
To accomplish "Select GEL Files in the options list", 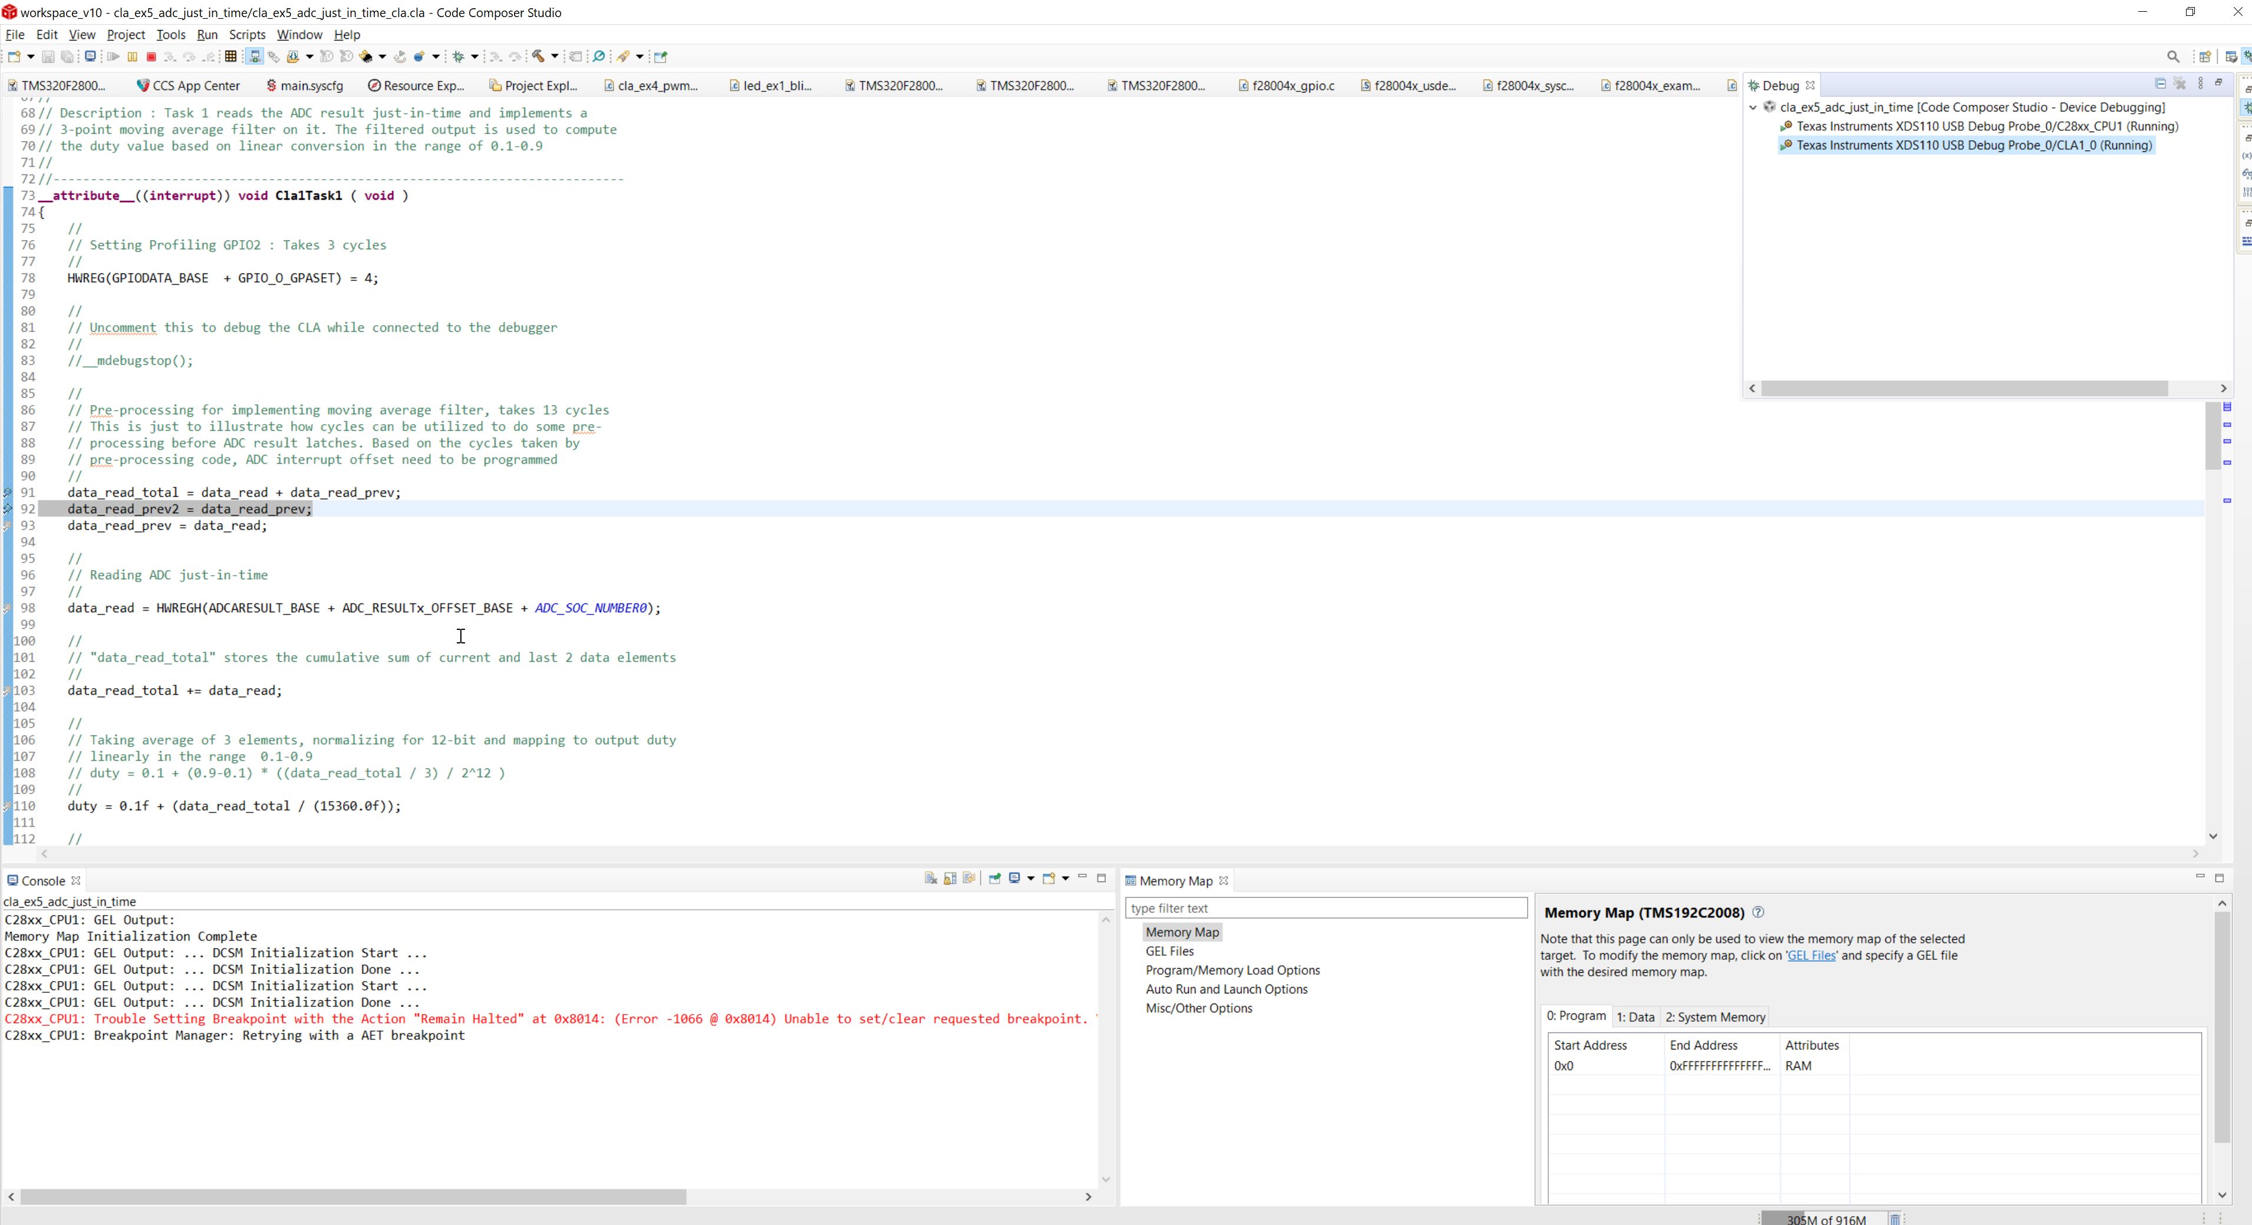I will pos(1170,950).
